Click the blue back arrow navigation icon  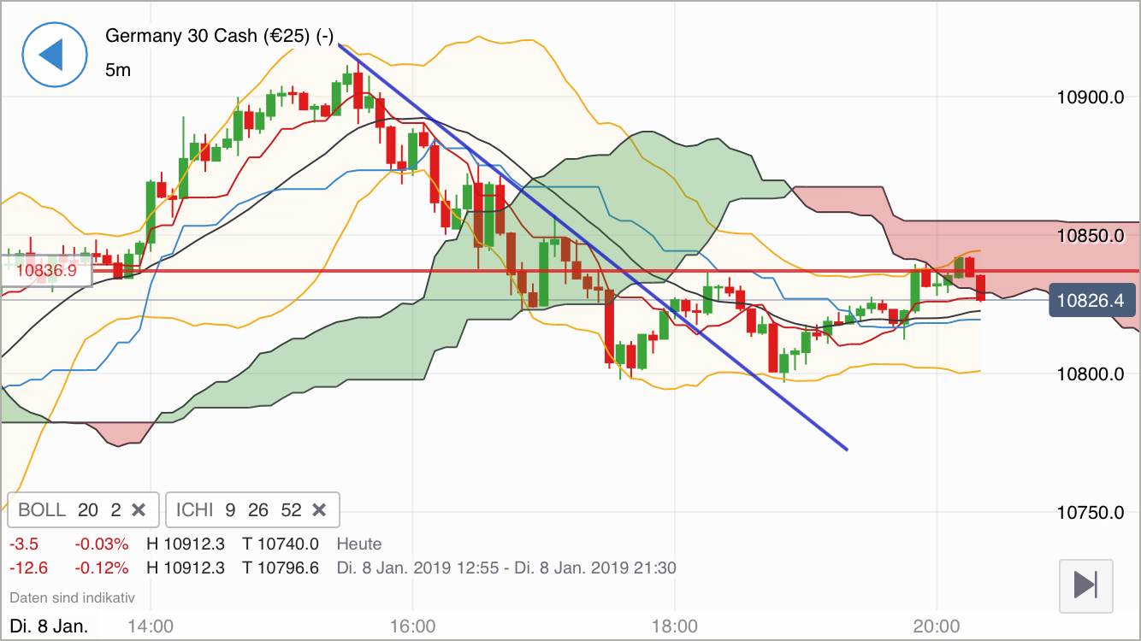click(54, 54)
